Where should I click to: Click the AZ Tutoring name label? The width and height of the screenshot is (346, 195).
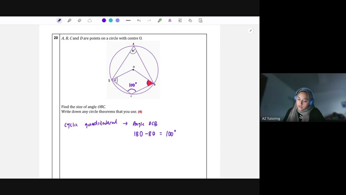(x=271, y=119)
